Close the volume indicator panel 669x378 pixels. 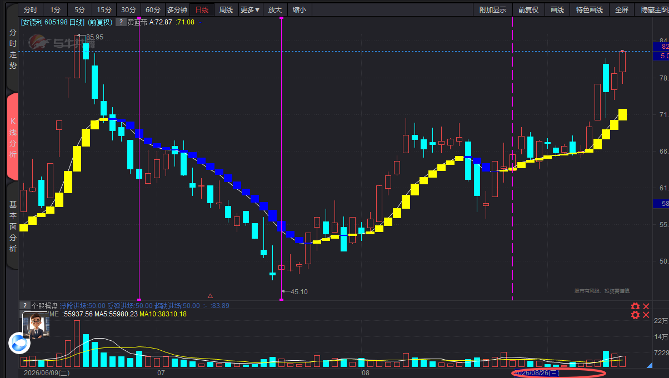click(646, 315)
